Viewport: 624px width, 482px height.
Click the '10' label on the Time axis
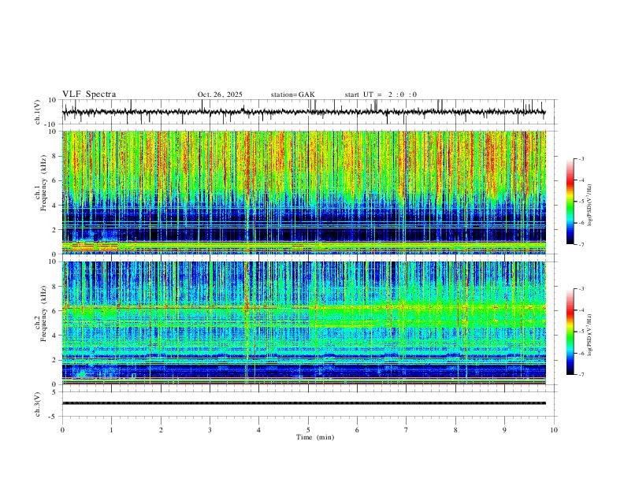click(554, 430)
